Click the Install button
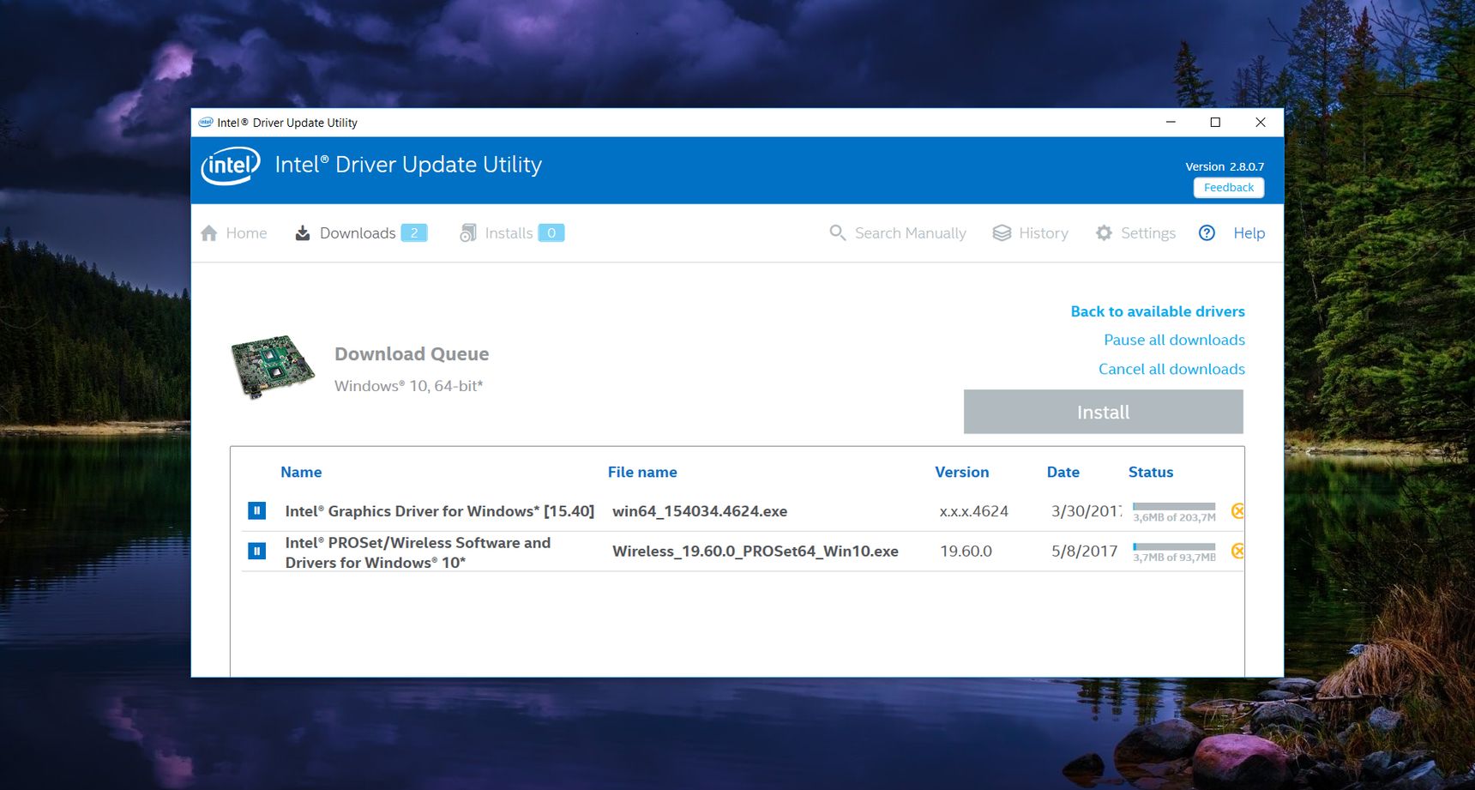 coord(1103,412)
